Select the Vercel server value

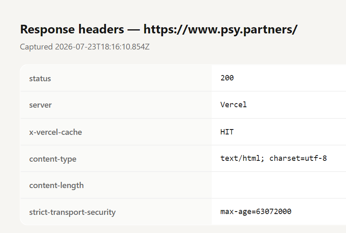[x=233, y=105]
